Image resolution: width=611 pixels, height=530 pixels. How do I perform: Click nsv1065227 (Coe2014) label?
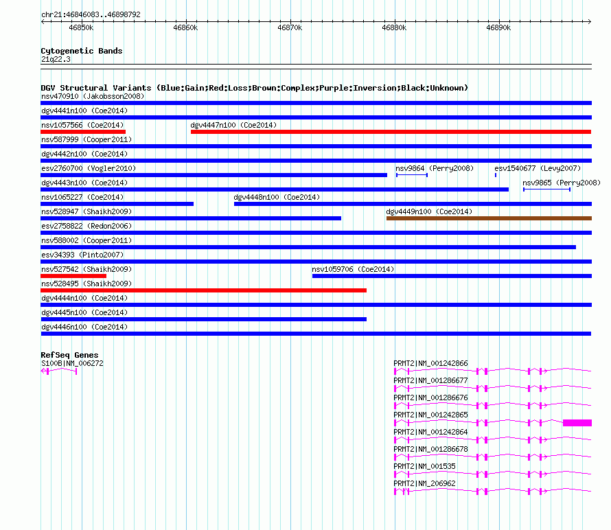[82, 197]
